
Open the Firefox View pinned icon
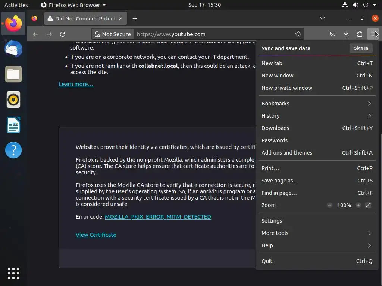pos(34,18)
